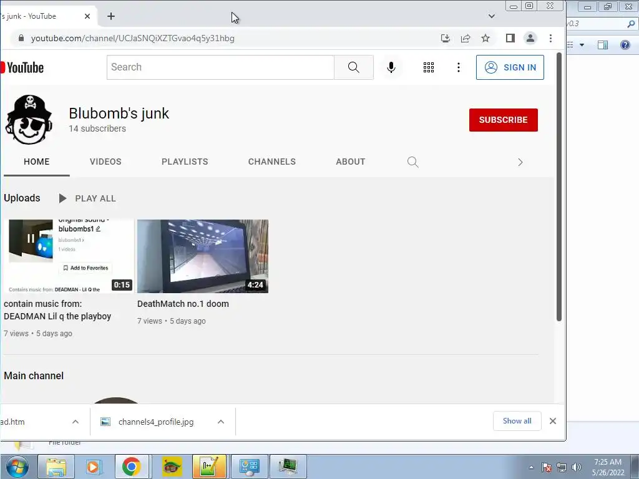Open a new tab with plus button

[x=111, y=16]
